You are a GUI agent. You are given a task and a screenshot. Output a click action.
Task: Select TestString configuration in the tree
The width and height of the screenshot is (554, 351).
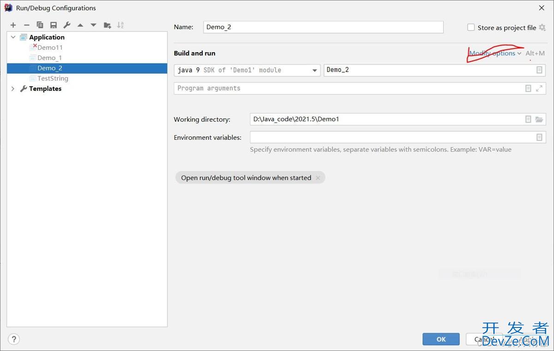[x=53, y=78]
